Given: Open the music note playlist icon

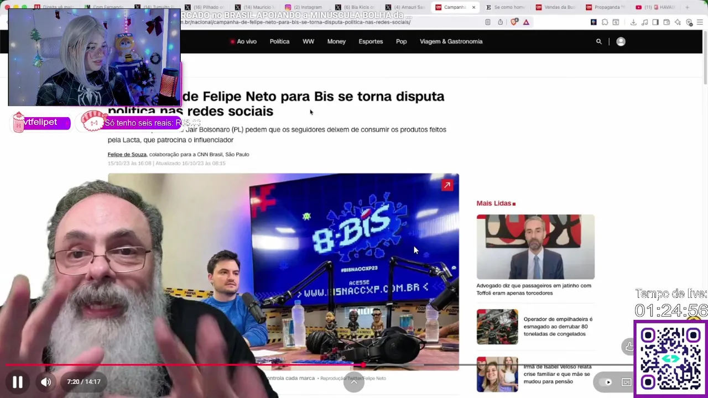Looking at the screenshot, I should click(644, 22).
